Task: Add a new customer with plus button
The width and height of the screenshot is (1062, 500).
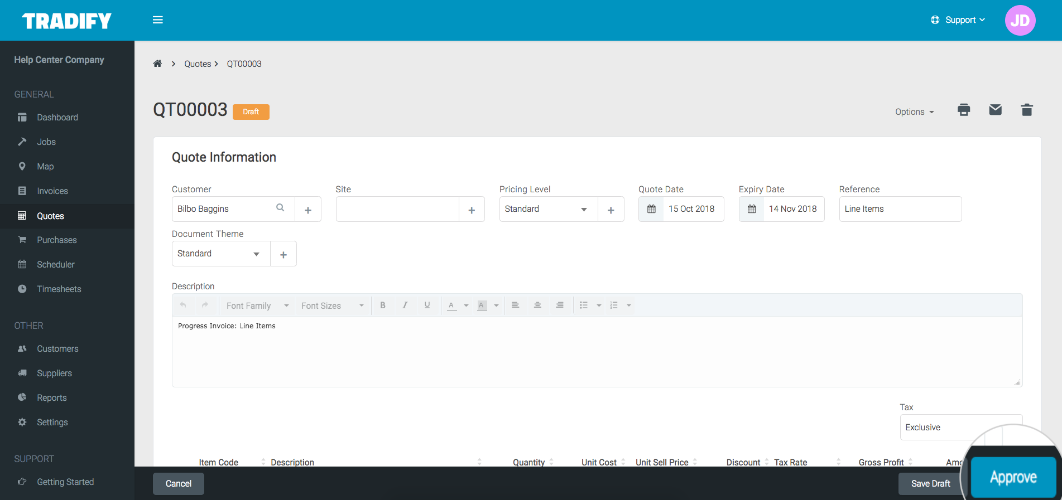Action: point(308,210)
